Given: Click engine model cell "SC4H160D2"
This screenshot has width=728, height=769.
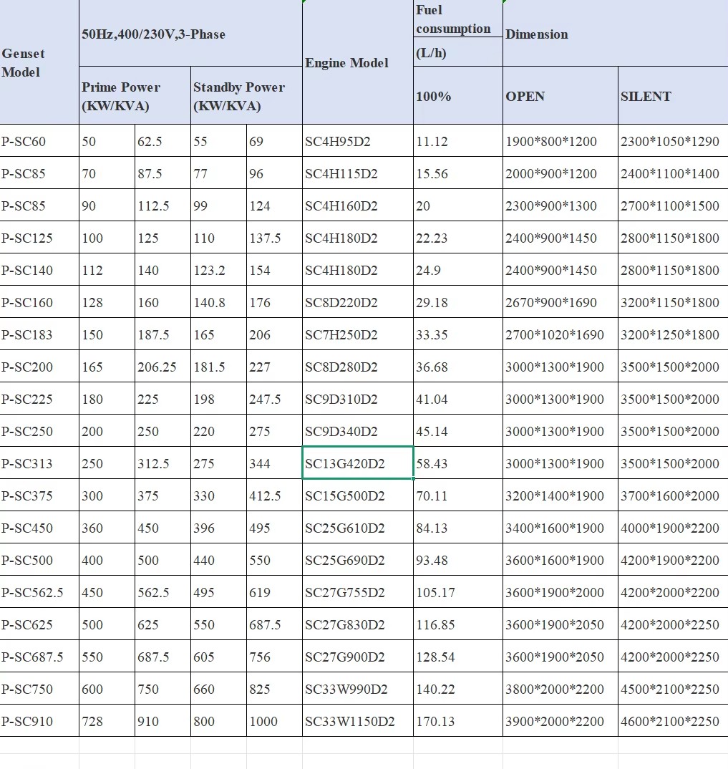Looking at the screenshot, I should (x=358, y=205).
